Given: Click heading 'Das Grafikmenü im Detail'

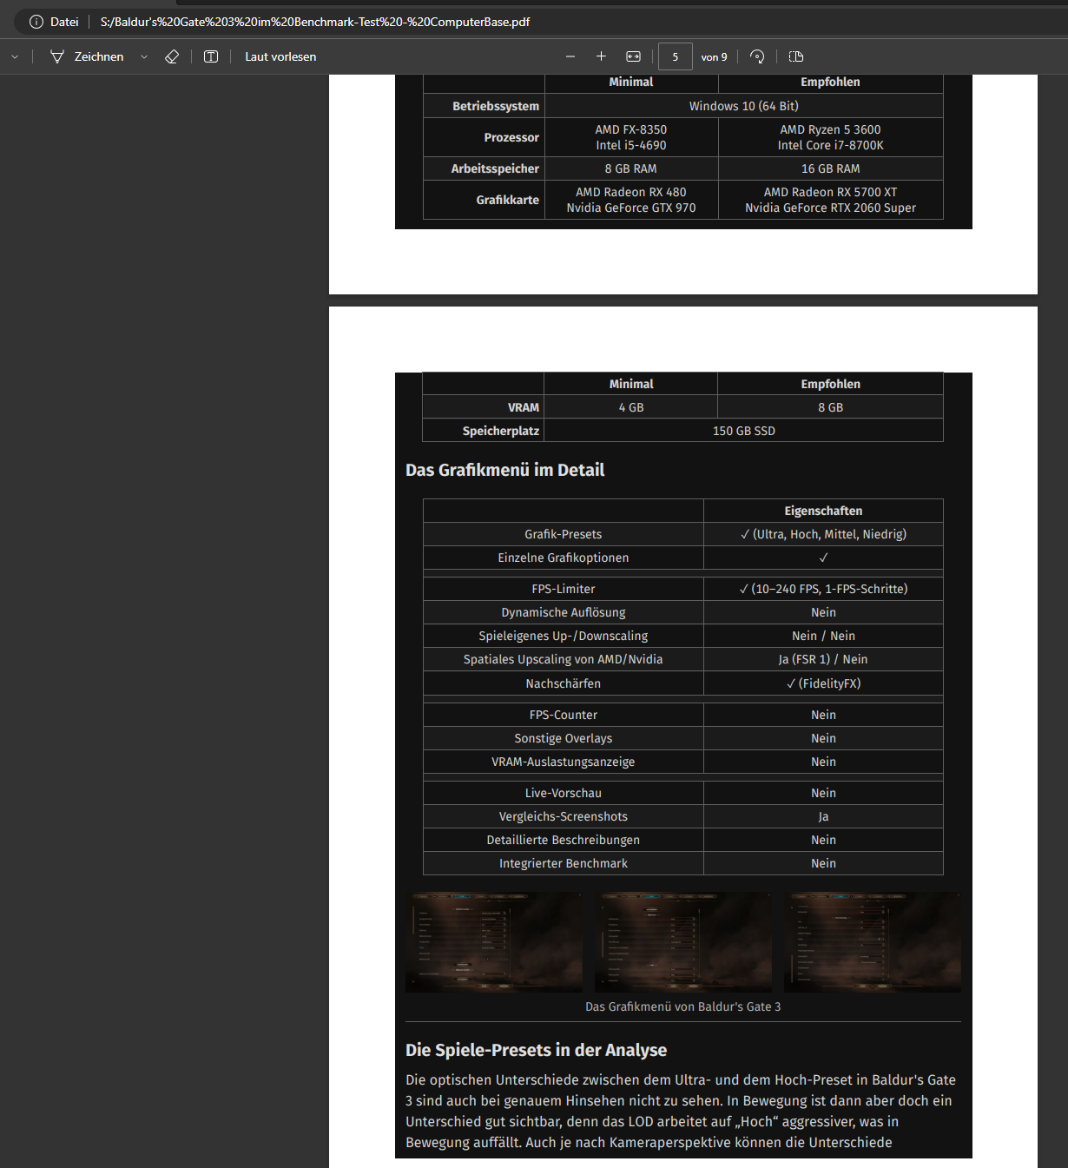Looking at the screenshot, I should click(x=504, y=470).
